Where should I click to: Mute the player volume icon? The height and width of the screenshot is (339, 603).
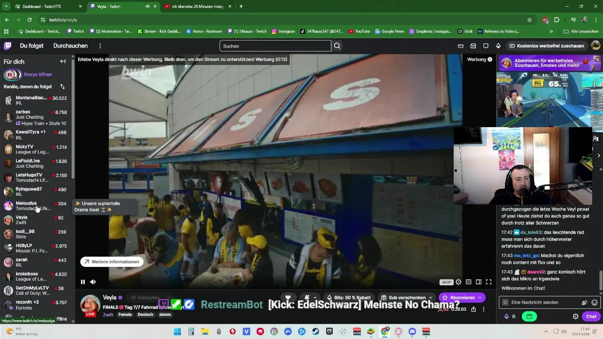click(93, 282)
